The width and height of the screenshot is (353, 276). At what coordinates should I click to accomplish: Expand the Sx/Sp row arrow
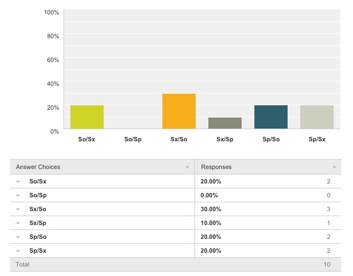tap(18, 223)
